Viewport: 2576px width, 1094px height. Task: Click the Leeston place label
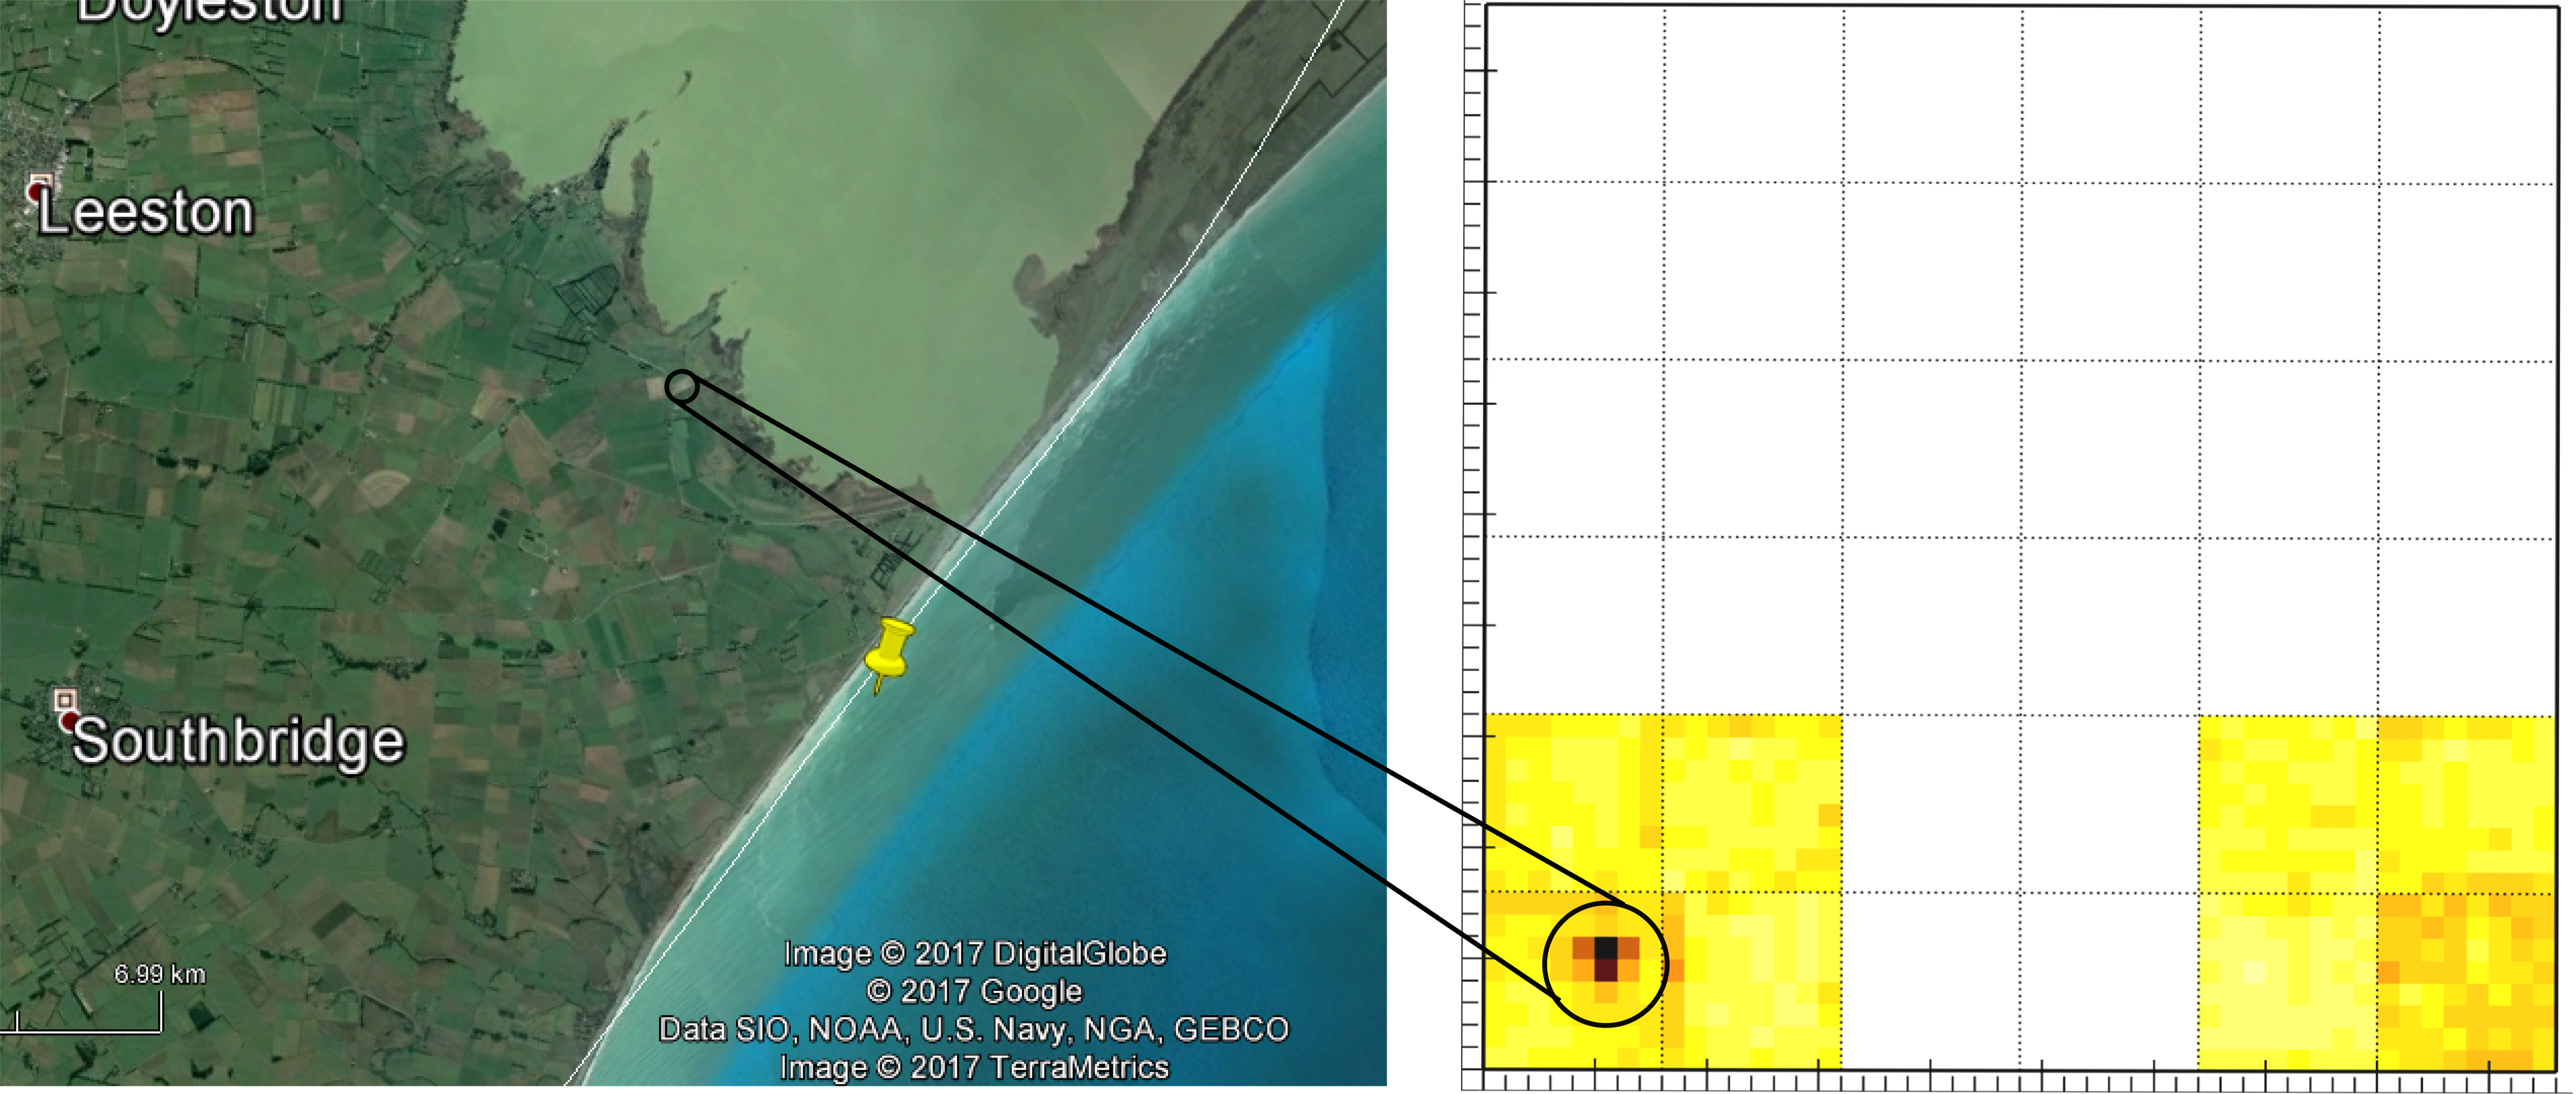point(146,213)
